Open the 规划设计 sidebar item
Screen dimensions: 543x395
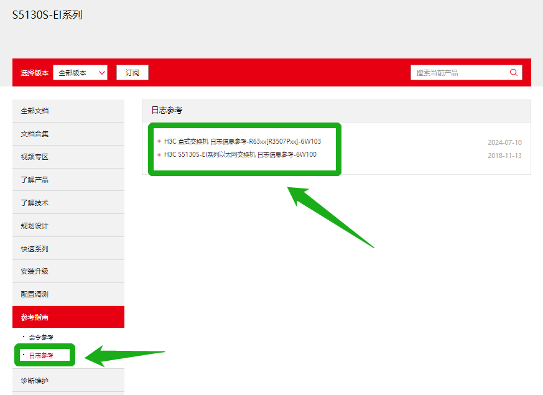(x=68, y=226)
